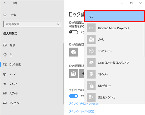Click the app list popup scrollbar

tap(144, 39)
